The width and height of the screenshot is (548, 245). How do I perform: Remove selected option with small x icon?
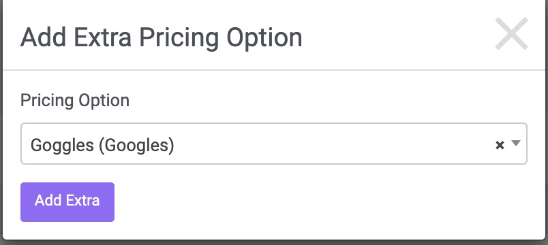(x=500, y=145)
